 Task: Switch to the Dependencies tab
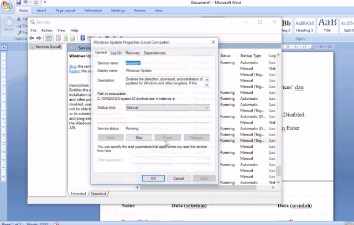154,53
